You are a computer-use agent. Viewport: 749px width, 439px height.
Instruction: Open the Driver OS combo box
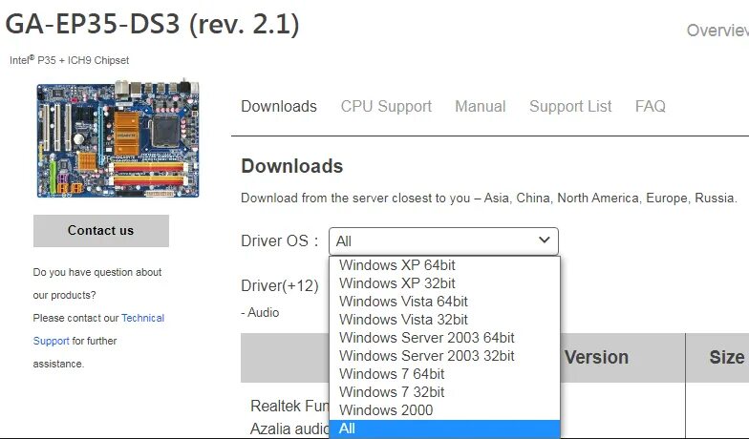(x=443, y=240)
